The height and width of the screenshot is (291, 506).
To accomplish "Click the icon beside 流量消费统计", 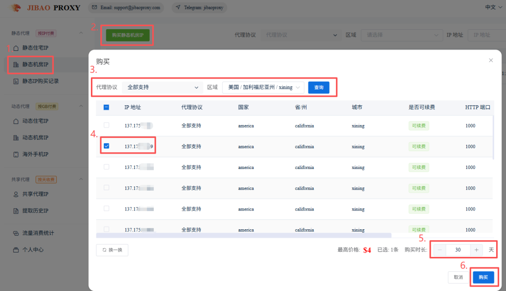I will click(x=16, y=233).
